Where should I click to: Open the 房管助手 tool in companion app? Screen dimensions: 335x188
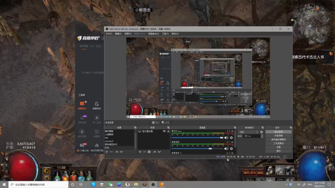click(x=97, y=105)
